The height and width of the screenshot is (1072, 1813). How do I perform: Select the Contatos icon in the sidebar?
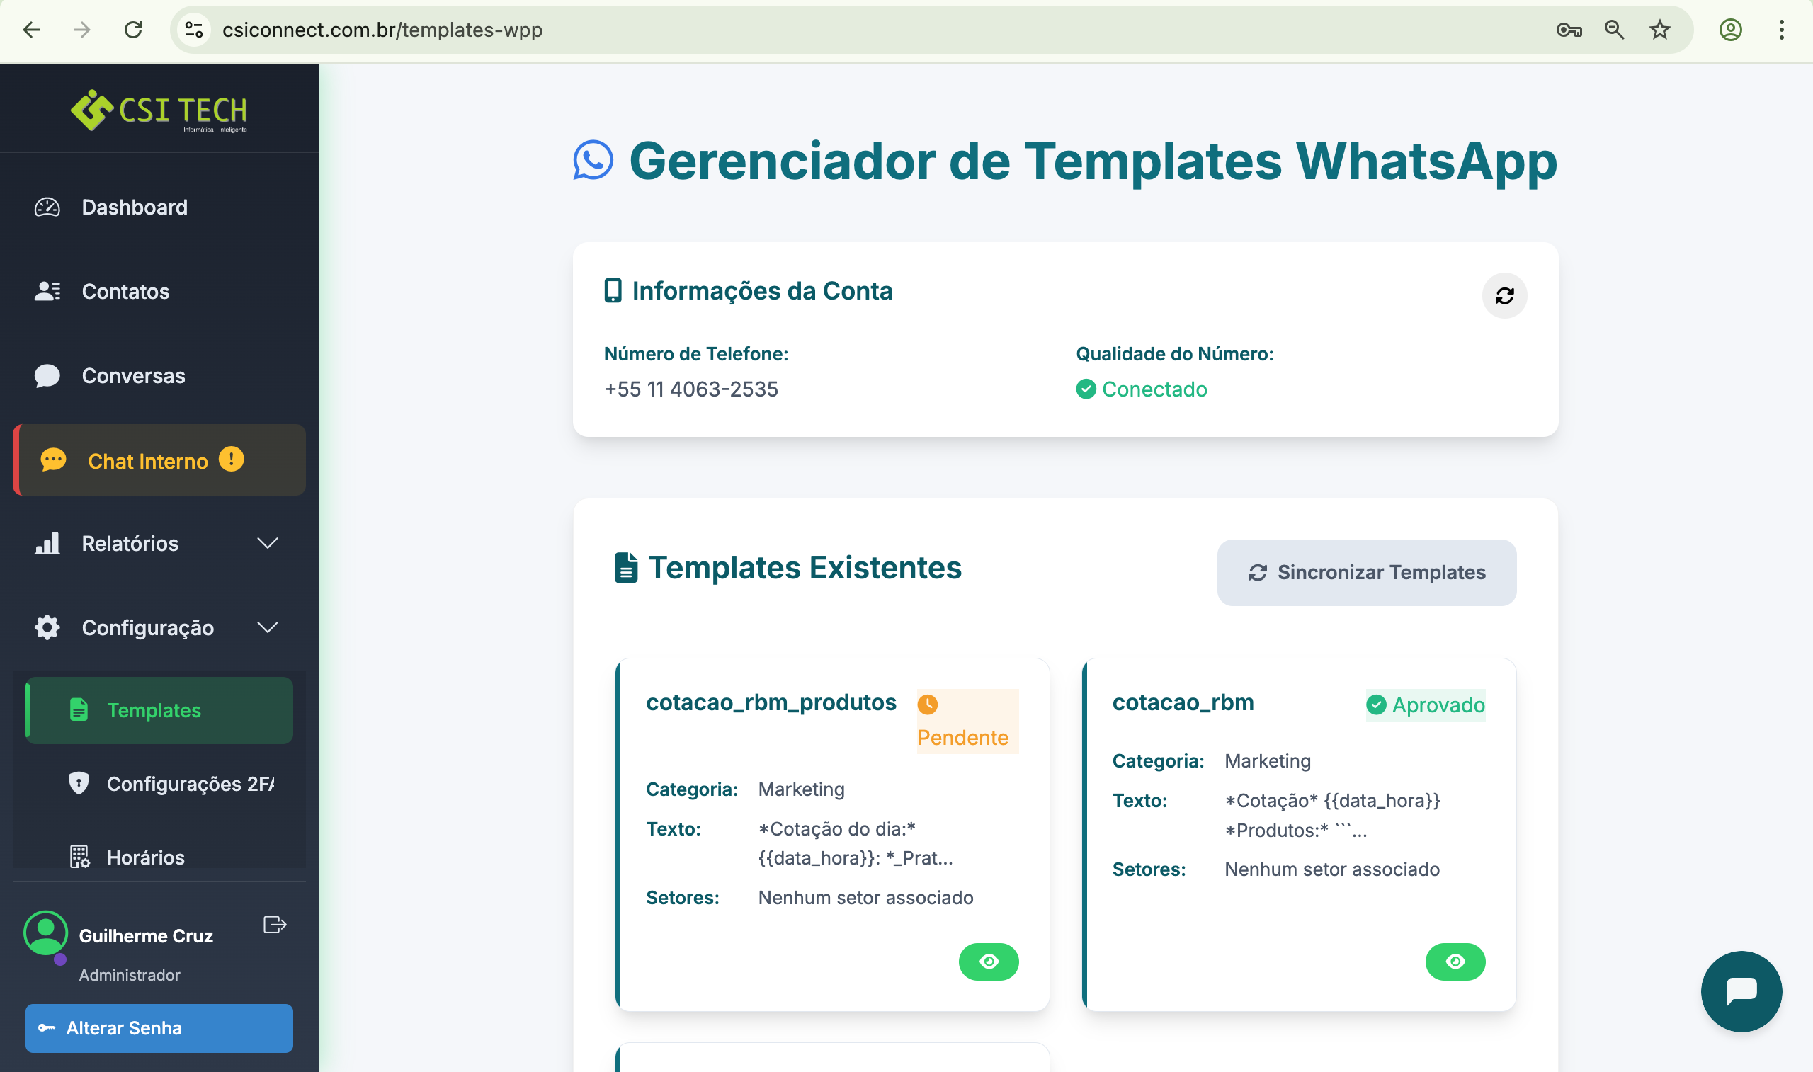pyautogui.click(x=47, y=290)
